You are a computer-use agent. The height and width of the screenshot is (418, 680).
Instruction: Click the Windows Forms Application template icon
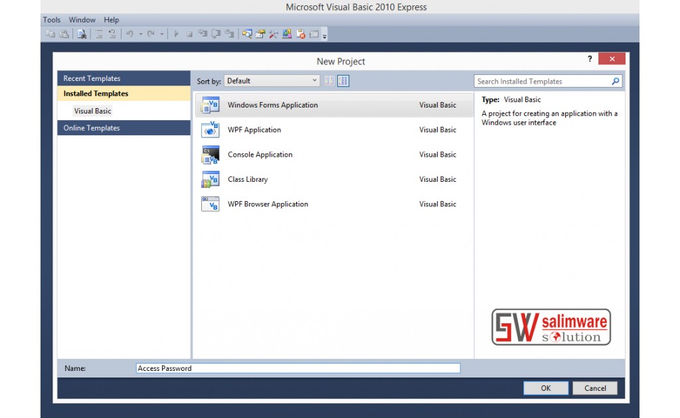tap(210, 105)
